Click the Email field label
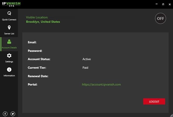Screen dimensions: 173x117 click(32, 42)
